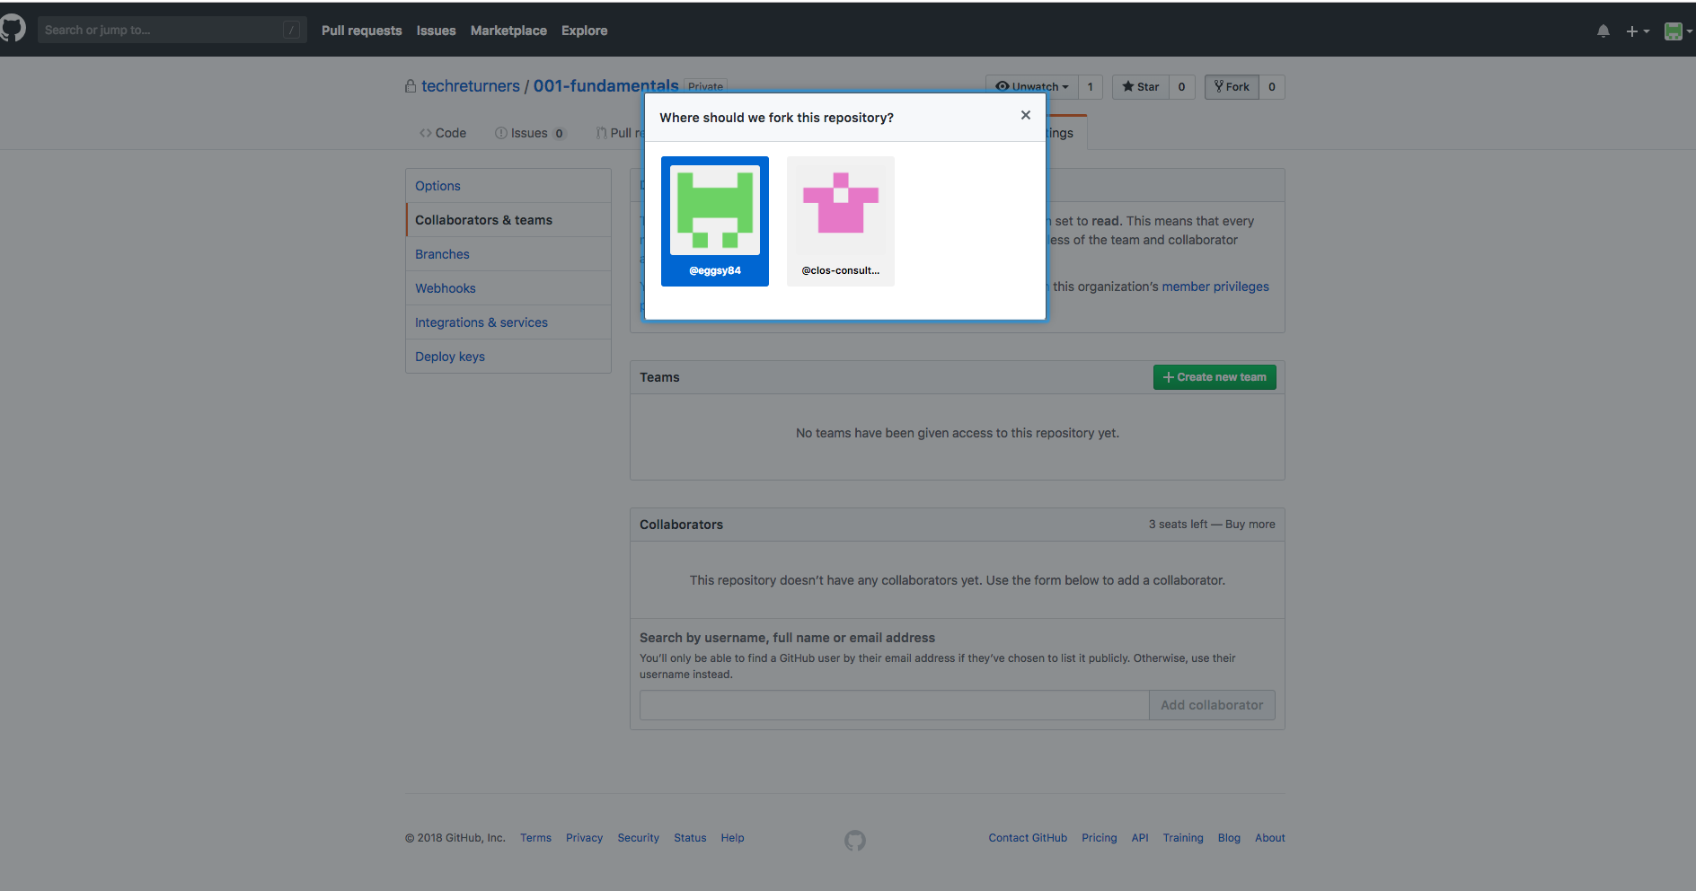The image size is (1696, 891).
Task: Select Options in settings sidebar
Action: tap(508, 186)
